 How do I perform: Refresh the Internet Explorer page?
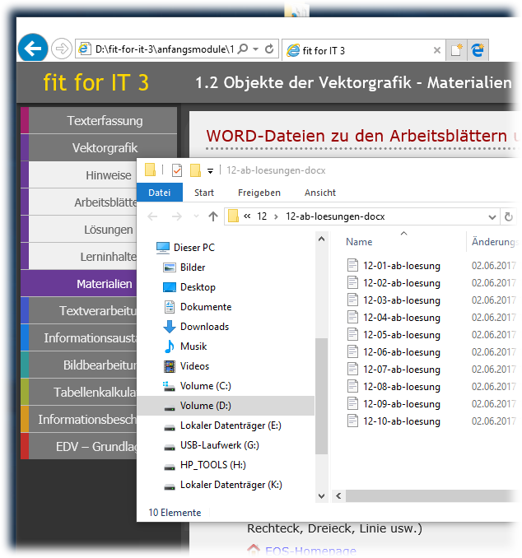pyautogui.click(x=269, y=49)
